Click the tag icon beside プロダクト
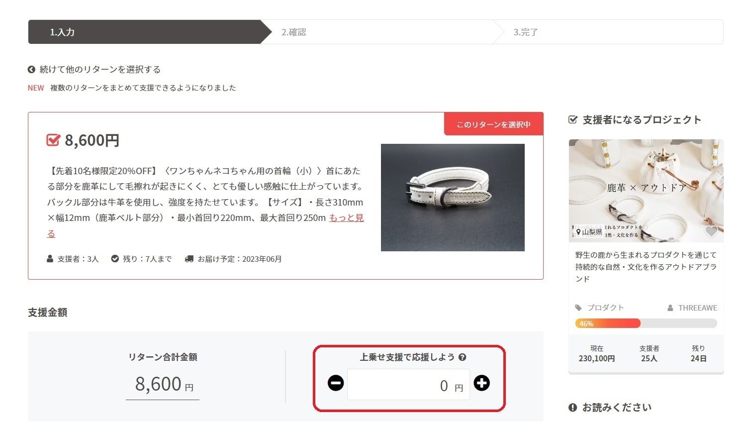 [x=578, y=308]
